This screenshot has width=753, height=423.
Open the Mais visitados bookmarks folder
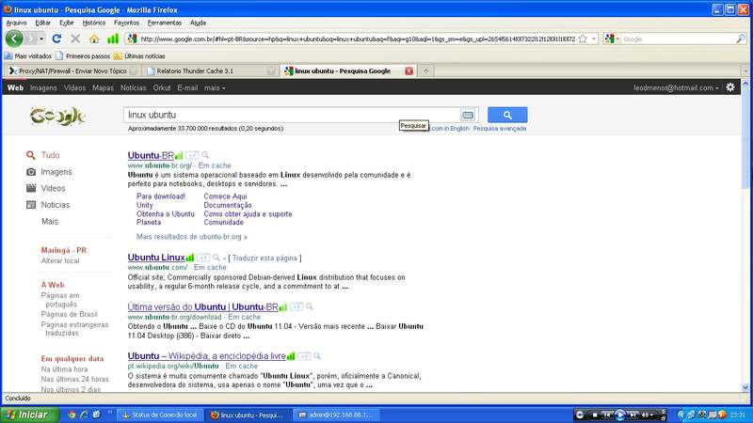pyautogui.click(x=28, y=56)
